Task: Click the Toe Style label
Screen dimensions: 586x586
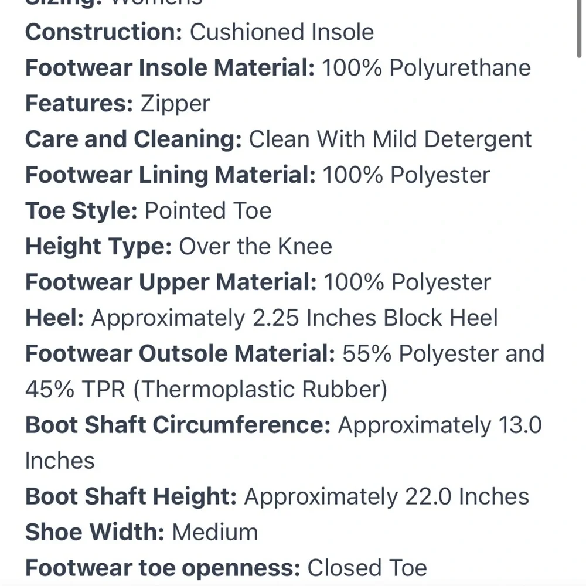Action: [x=81, y=211]
